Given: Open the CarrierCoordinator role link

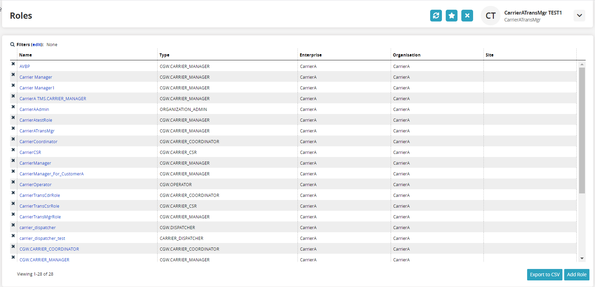Looking at the screenshot, I should pyautogui.click(x=38, y=142).
